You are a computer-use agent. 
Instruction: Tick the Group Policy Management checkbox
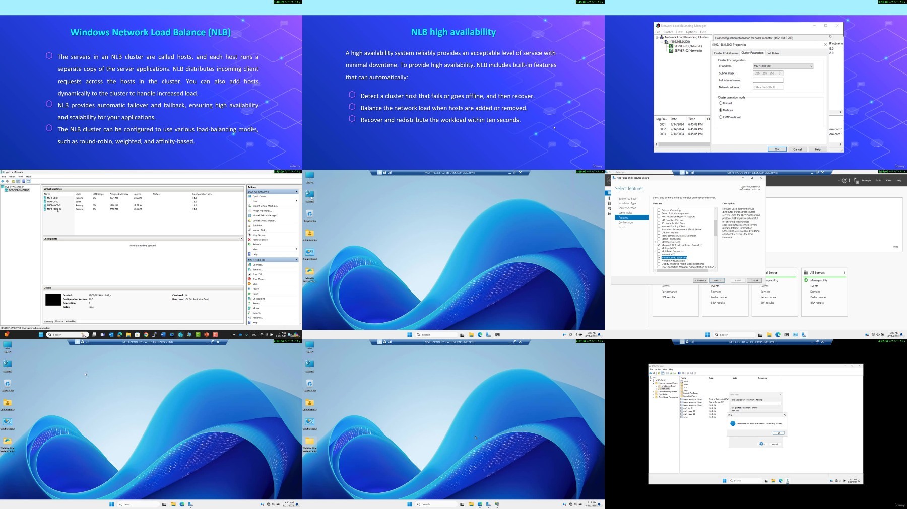click(659, 213)
